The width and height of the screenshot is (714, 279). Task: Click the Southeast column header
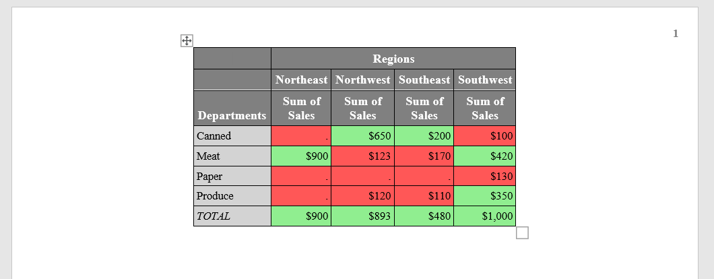pyautogui.click(x=424, y=80)
